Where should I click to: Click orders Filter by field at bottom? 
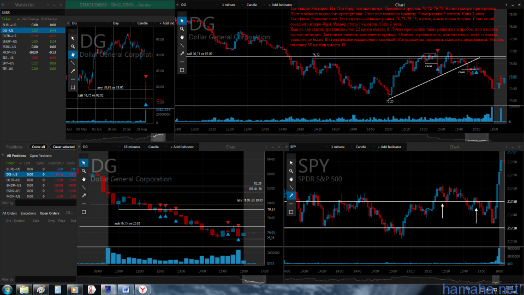click(x=46, y=279)
